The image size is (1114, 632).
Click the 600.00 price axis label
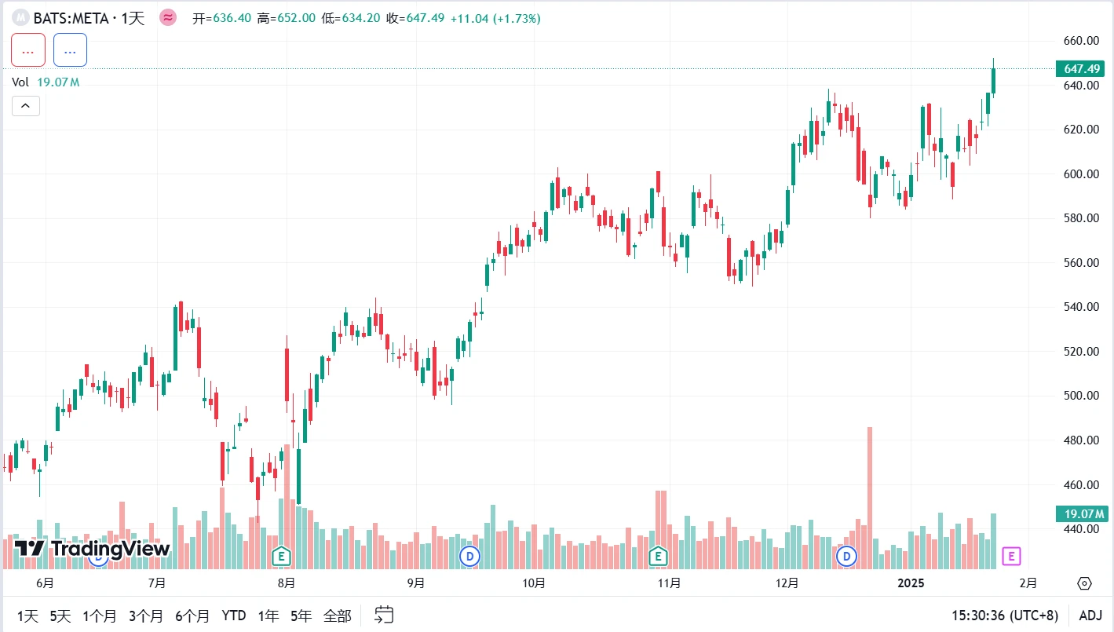pyautogui.click(x=1081, y=174)
